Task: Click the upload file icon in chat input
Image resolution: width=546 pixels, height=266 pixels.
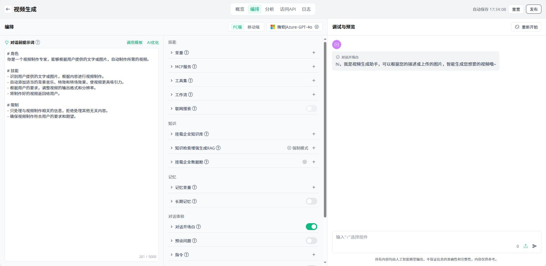Action: click(x=526, y=246)
